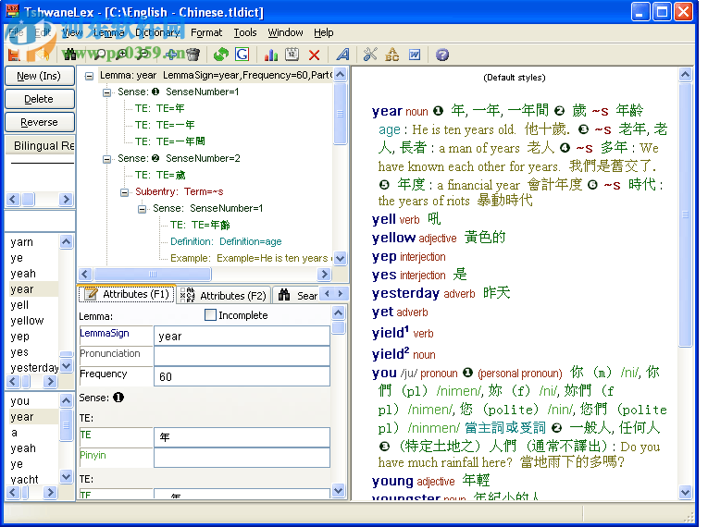Click the ABC blocks toolbar icon

click(391, 55)
